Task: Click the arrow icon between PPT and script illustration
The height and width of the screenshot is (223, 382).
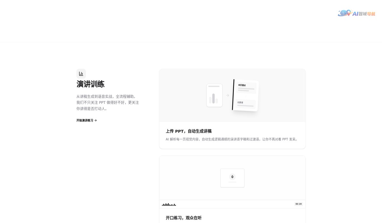Action: point(227,95)
